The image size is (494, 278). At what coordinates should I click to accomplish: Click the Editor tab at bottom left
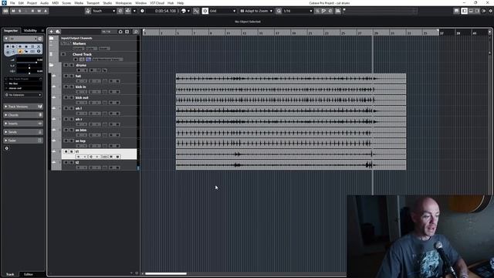coord(29,274)
